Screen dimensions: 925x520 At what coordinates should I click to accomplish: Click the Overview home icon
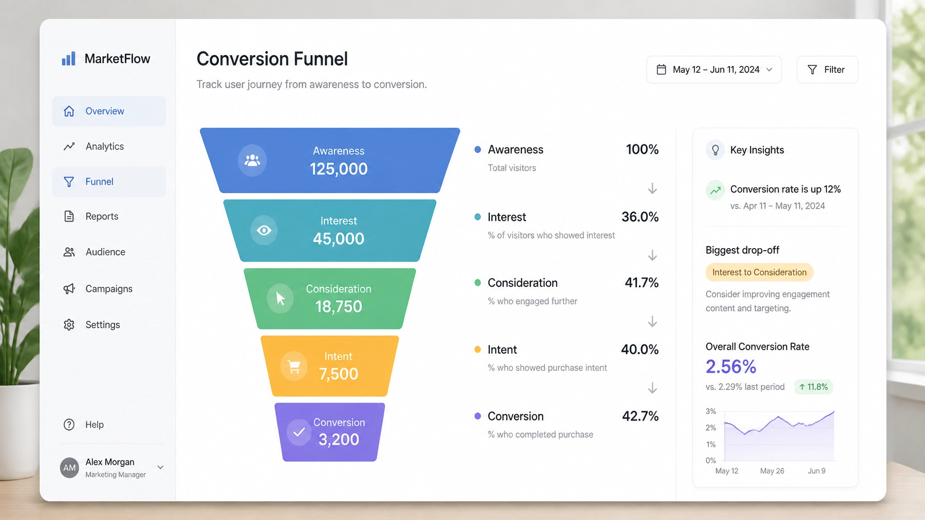(69, 111)
